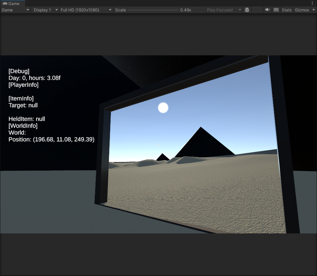Click the 'Day: 0, hours: 3.08f' text
Image resolution: width=317 pixels, height=276 pixels.
(35, 78)
